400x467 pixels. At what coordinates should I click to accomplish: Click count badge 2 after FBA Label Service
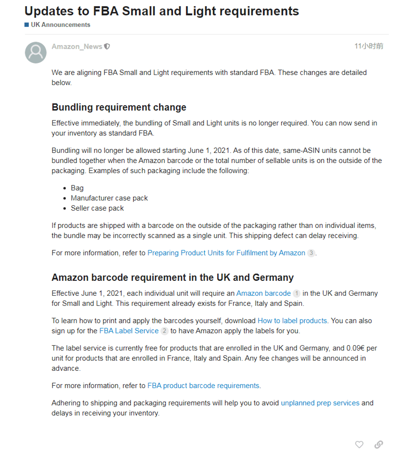pyautogui.click(x=164, y=331)
